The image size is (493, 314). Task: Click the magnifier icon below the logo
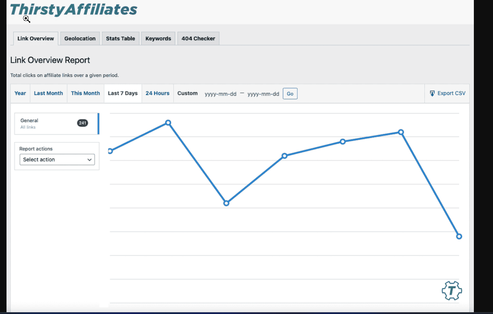tap(27, 19)
